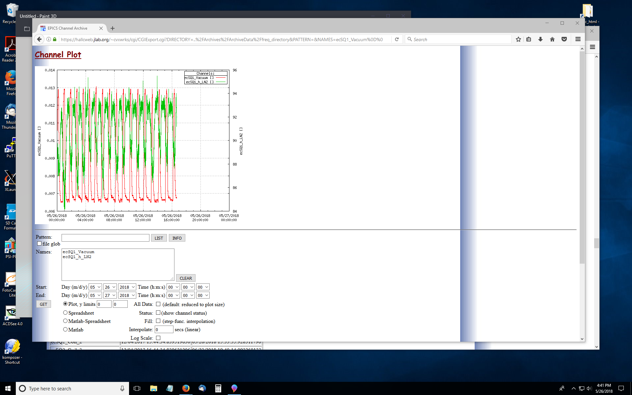This screenshot has height=395, width=632.
Task: Enable Status show channel status checkbox
Action: pos(158,313)
